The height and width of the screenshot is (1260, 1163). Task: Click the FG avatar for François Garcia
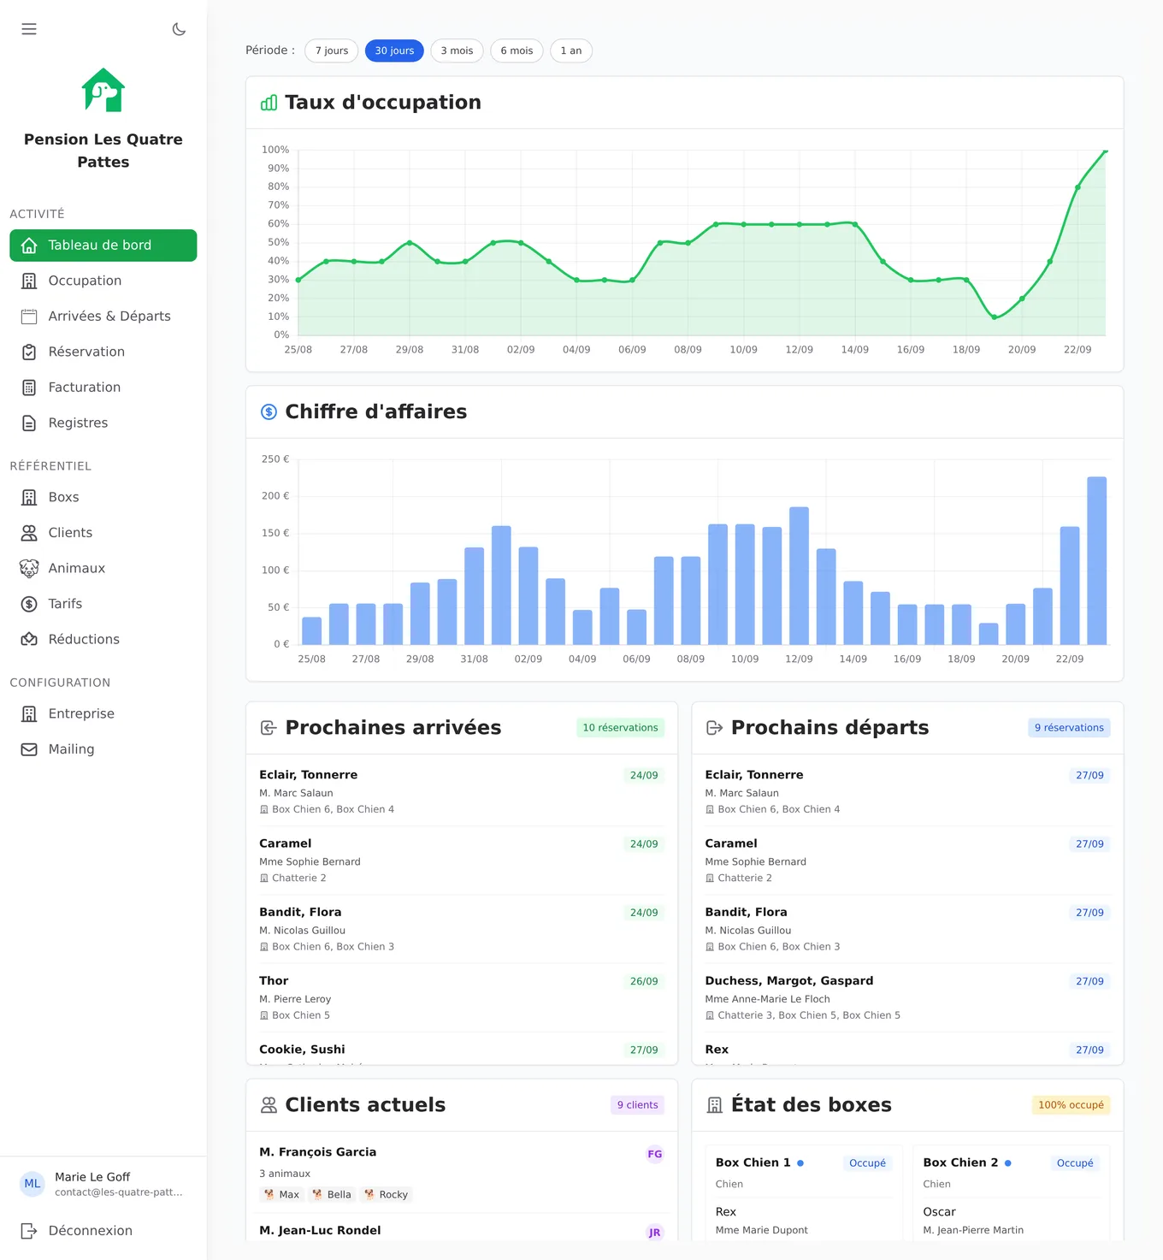[x=655, y=1154]
